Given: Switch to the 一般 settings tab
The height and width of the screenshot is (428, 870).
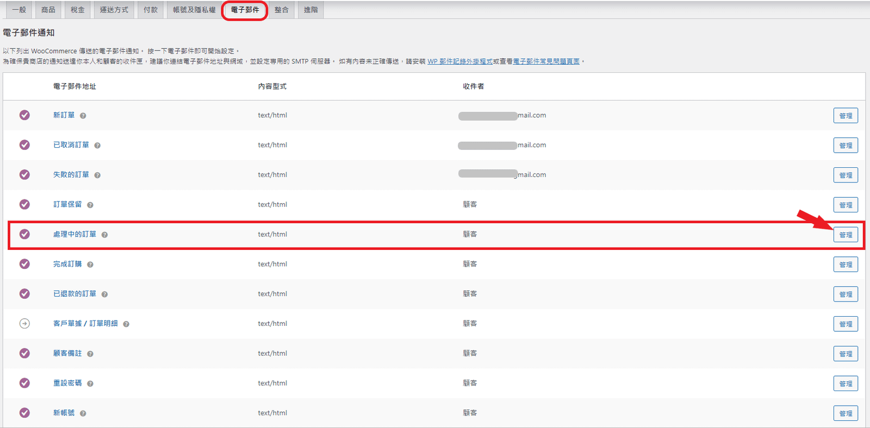Looking at the screenshot, I should coord(19,10).
